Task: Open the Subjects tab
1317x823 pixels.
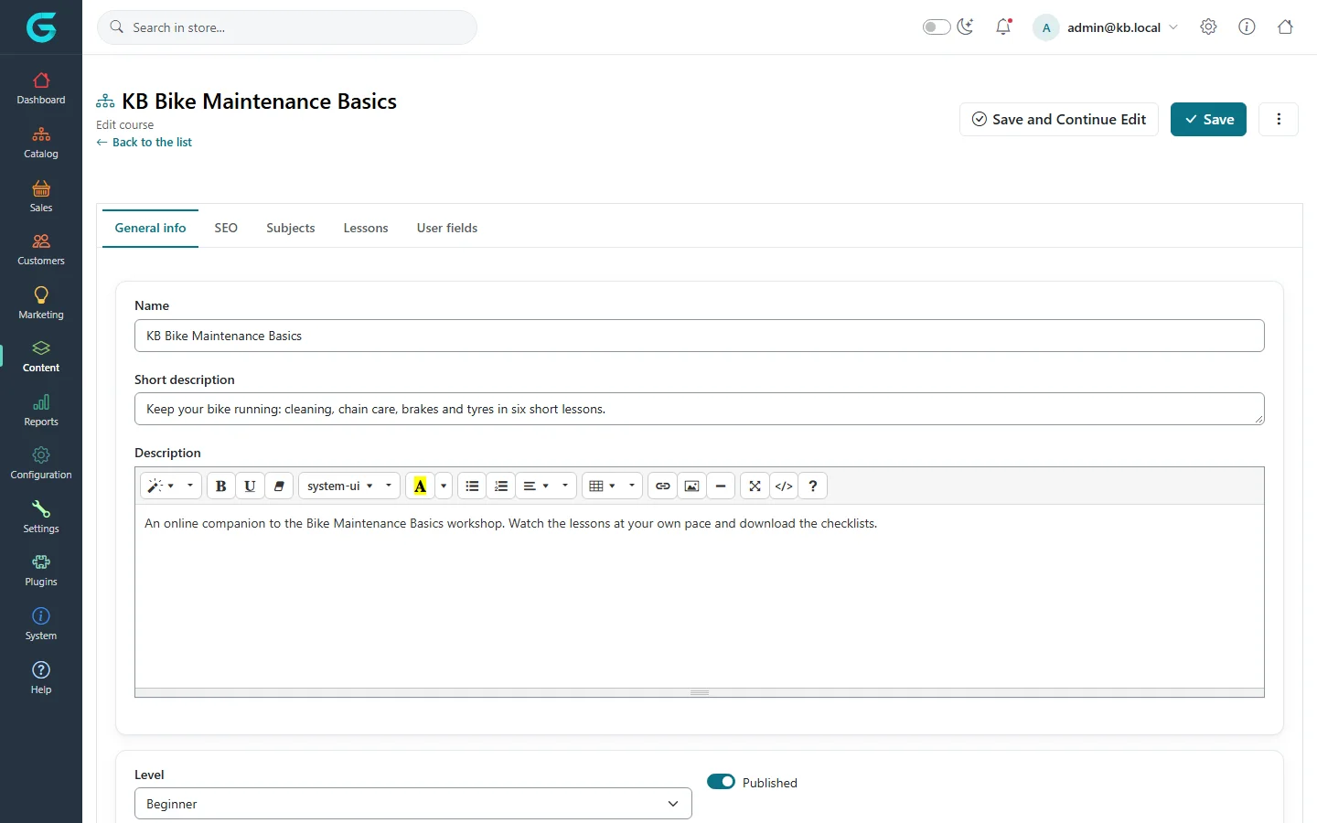Action: click(291, 228)
